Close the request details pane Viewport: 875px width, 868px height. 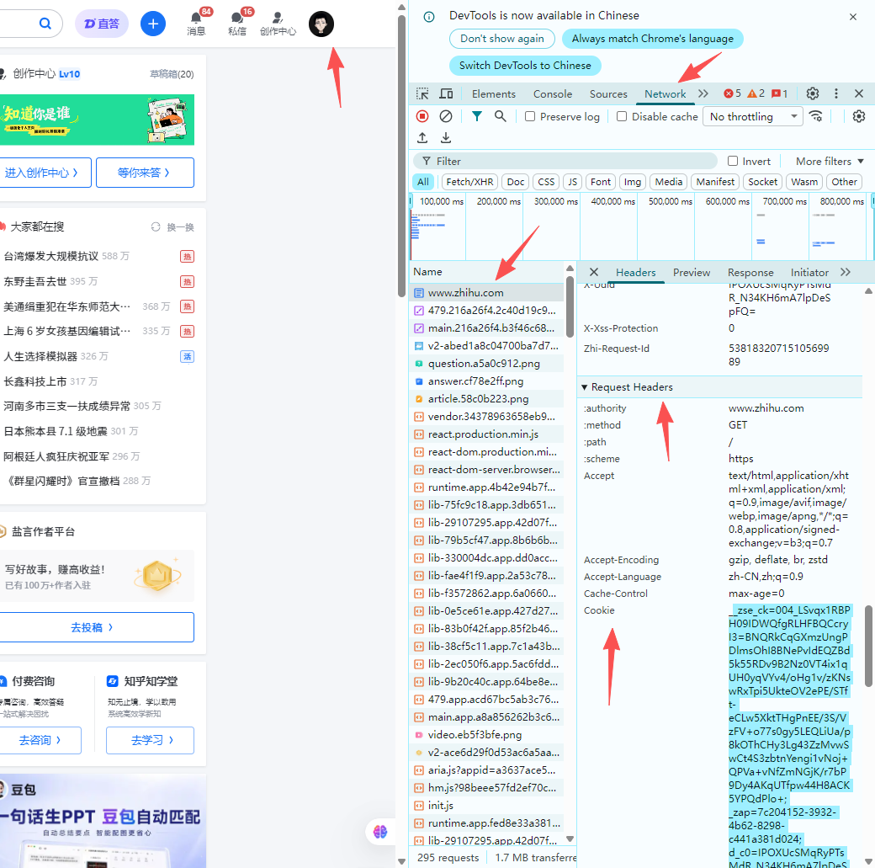click(x=594, y=272)
